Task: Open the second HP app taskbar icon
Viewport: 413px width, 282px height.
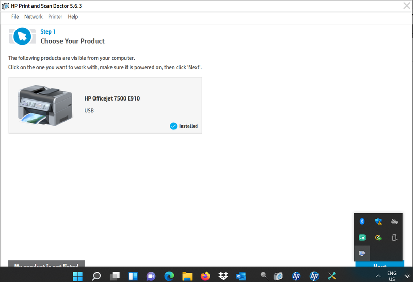Action: [314, 276]
